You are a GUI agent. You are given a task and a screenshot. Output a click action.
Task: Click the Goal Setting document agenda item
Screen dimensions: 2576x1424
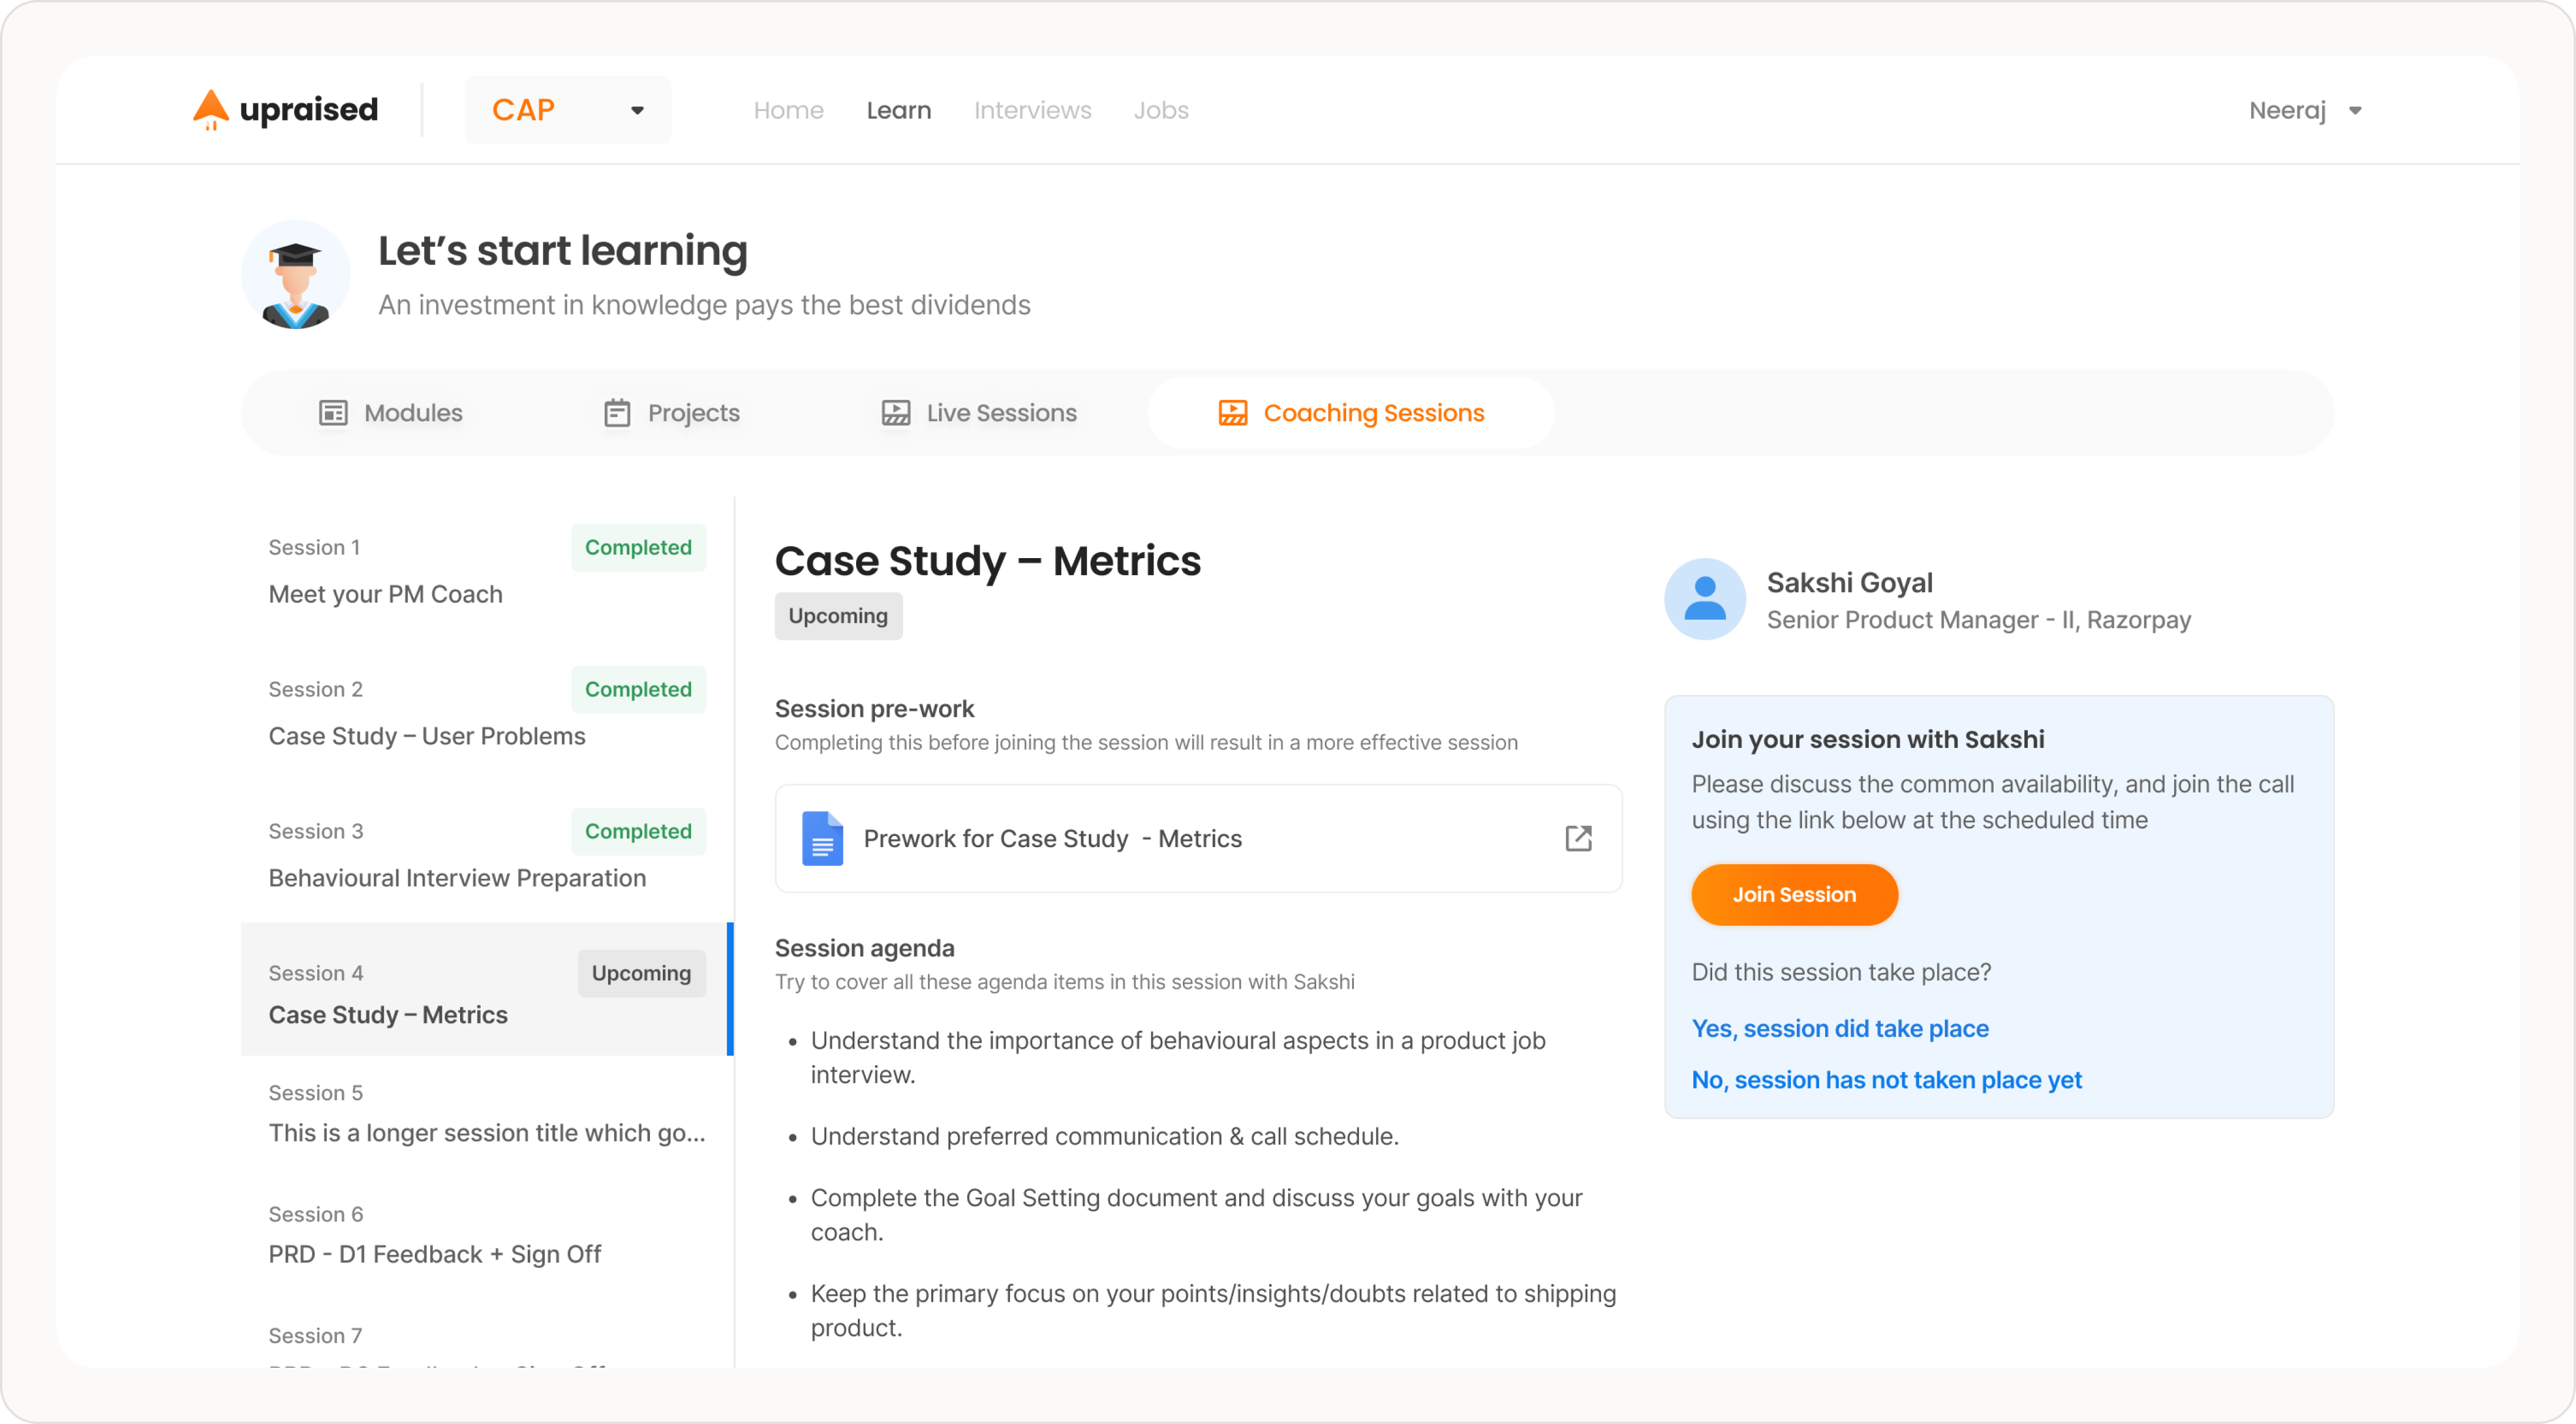[1196, 1215]
